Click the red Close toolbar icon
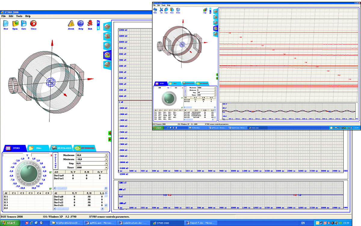Screen dimensions: 361x226 pyautogui.click(x=33, y=24)
